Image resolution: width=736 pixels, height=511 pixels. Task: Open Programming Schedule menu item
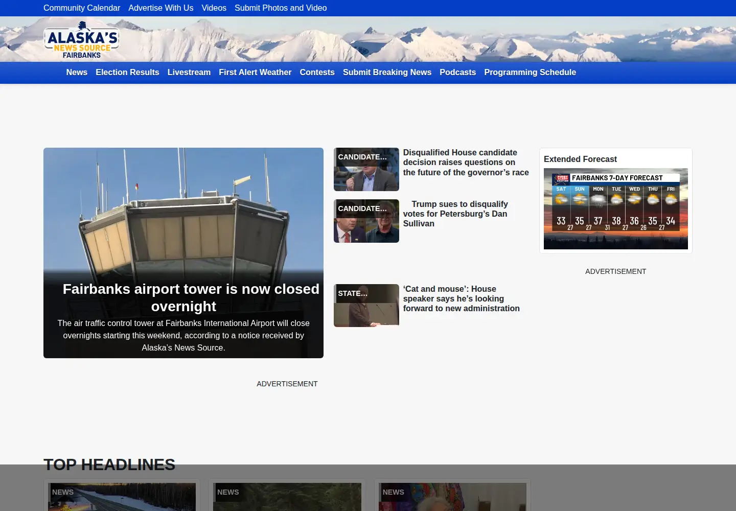point(530,73)
